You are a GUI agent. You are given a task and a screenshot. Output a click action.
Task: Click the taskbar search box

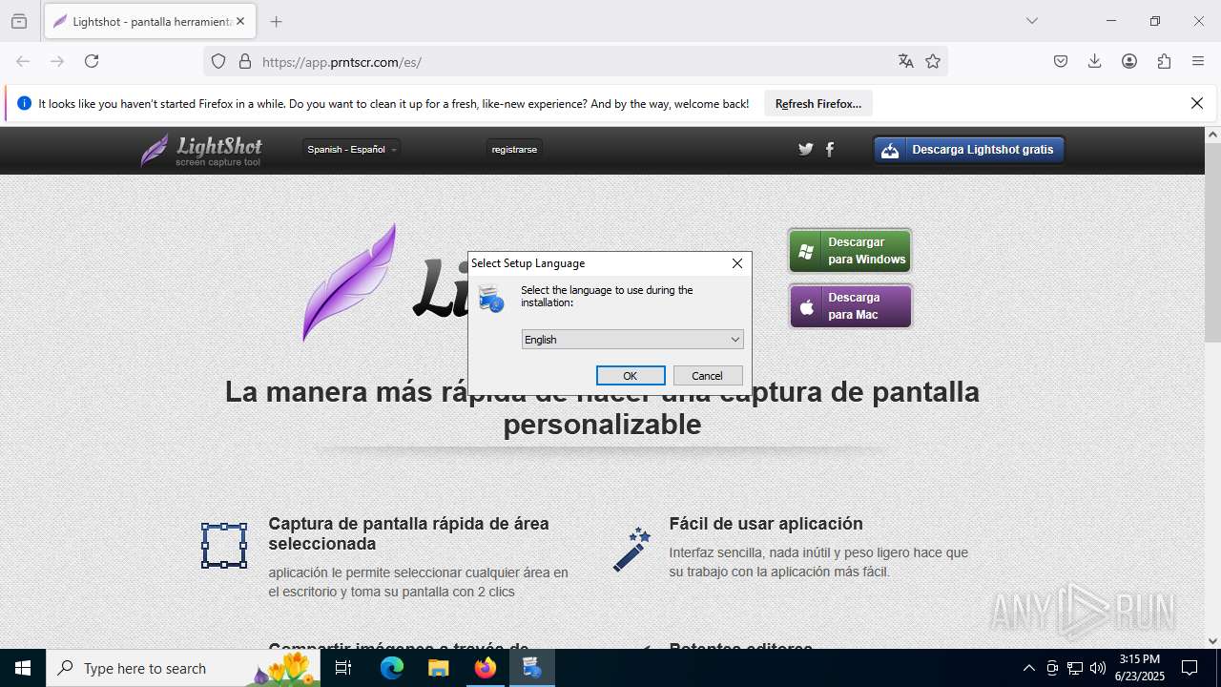184,668
